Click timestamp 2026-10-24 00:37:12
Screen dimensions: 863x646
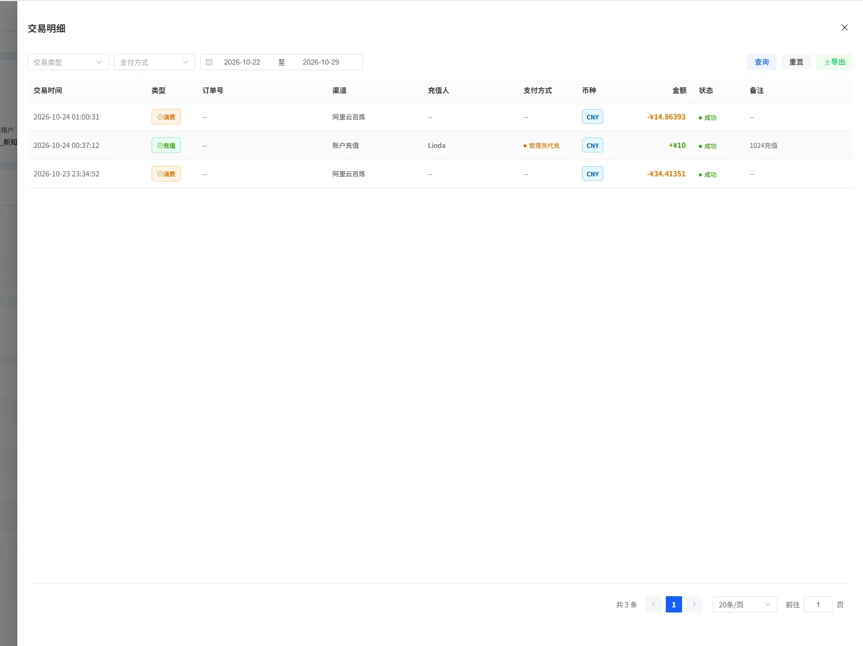[67, 145]
